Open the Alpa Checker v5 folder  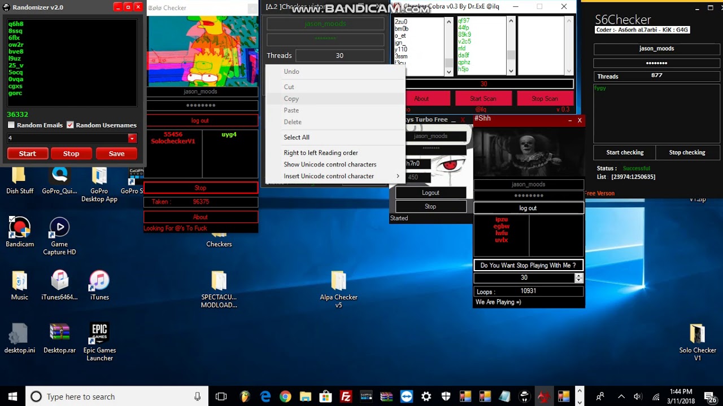pos(338,289)
